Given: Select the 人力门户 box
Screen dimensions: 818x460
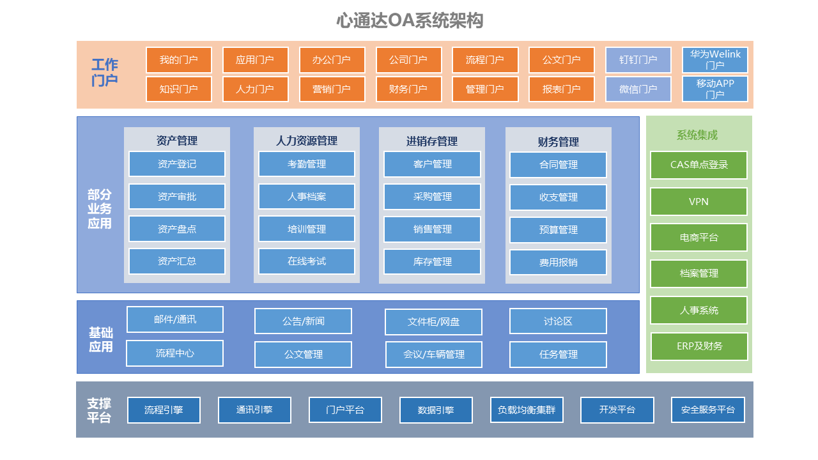Looking at the screenshot, I should [256, 89].
